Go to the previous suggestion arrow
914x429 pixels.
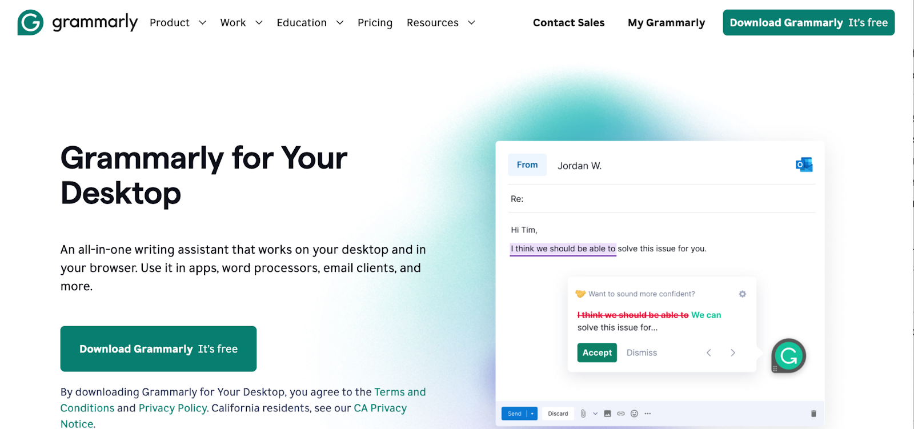click(x=709, y=352)
